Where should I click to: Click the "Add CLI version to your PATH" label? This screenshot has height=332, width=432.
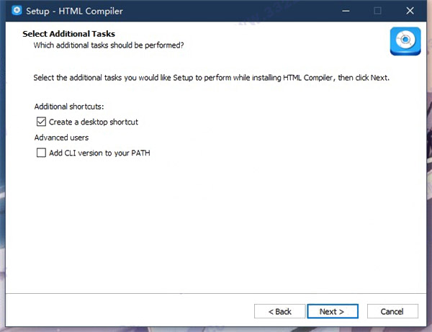[99, 153]
